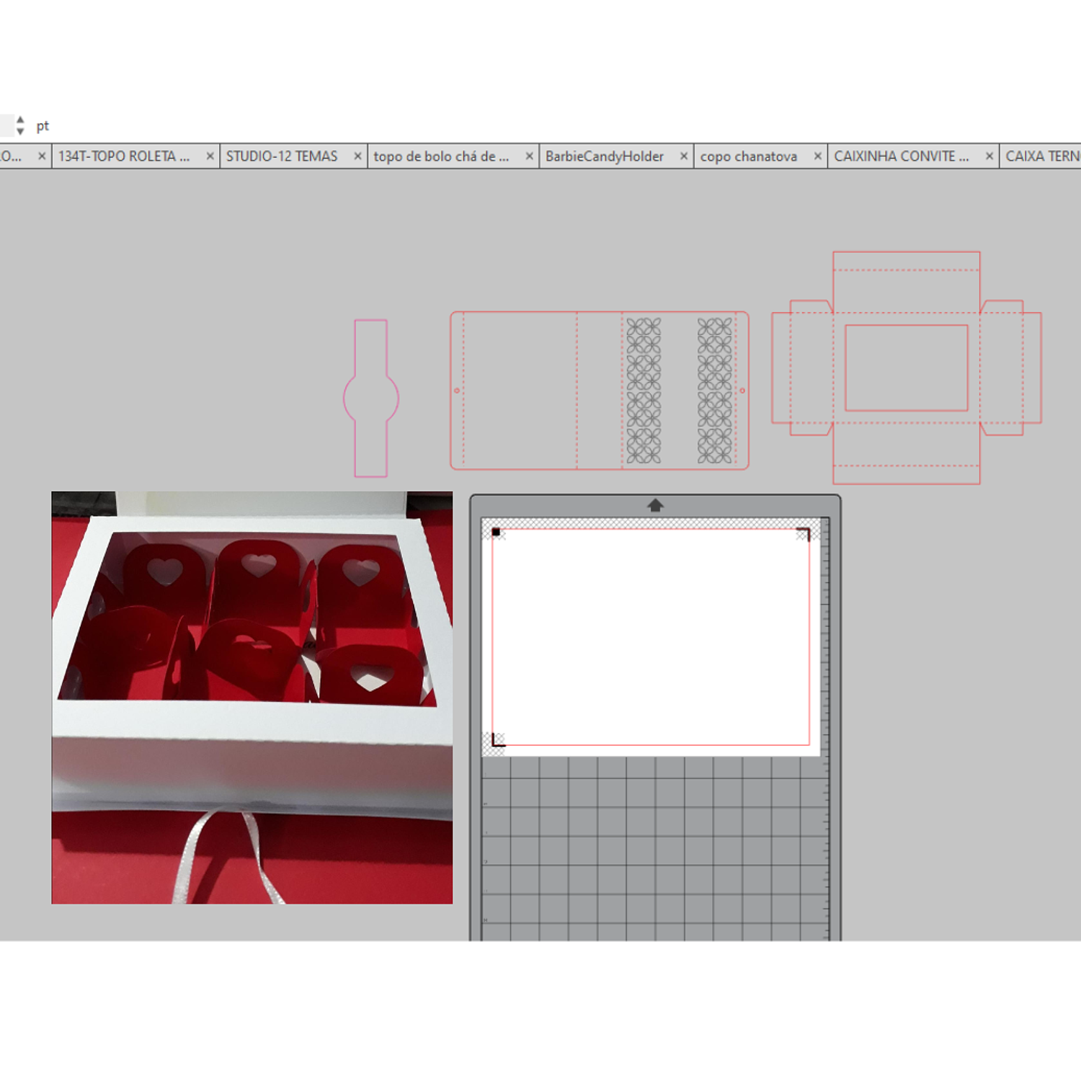Open the copo chanatova tab
The image size is (1081, 1081).
click(x=748, y=156)
